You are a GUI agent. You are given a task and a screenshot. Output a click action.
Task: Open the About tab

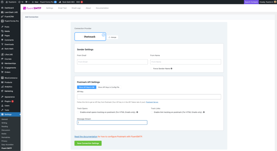[x=88, y=8]
